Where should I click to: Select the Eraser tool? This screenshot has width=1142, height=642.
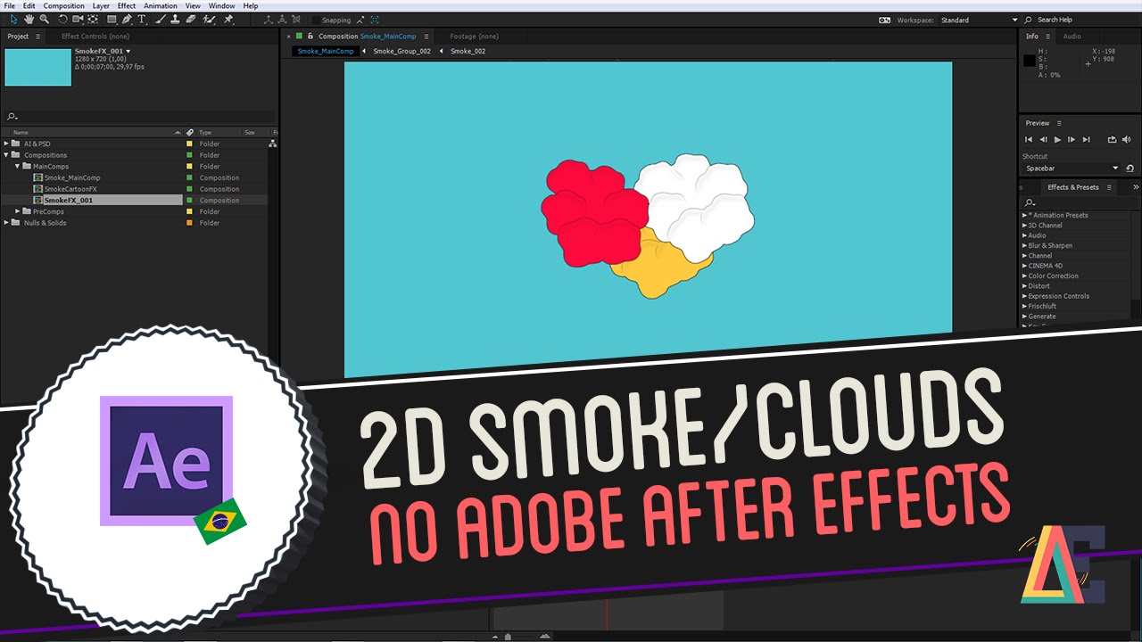pyautogui.click(x=190, y=20)
